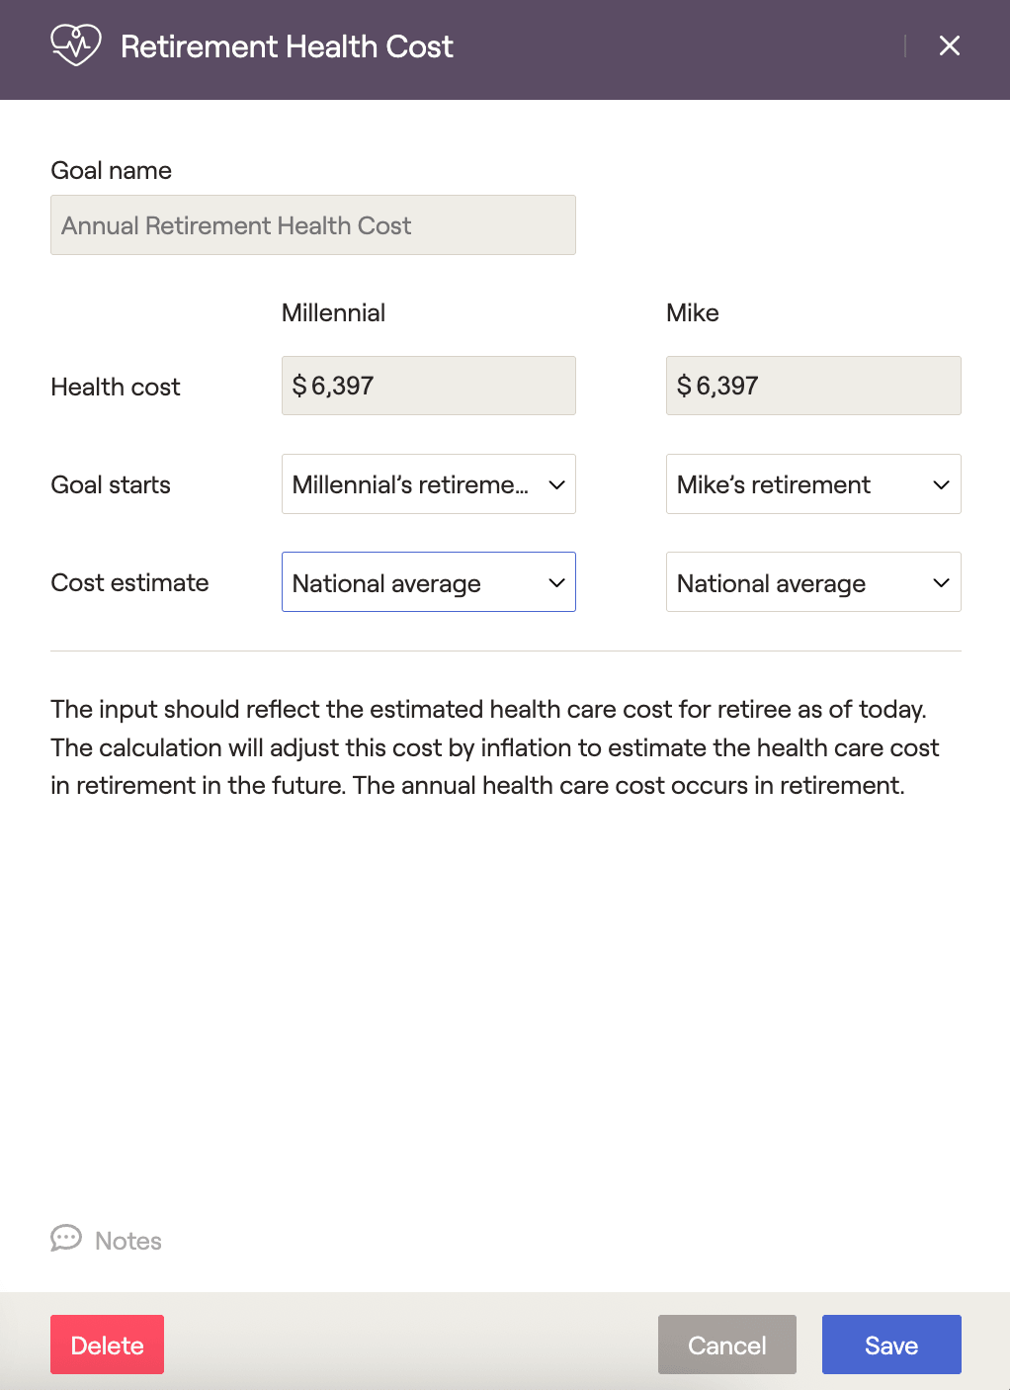Open the Notes text link

tap(128, 1241)
